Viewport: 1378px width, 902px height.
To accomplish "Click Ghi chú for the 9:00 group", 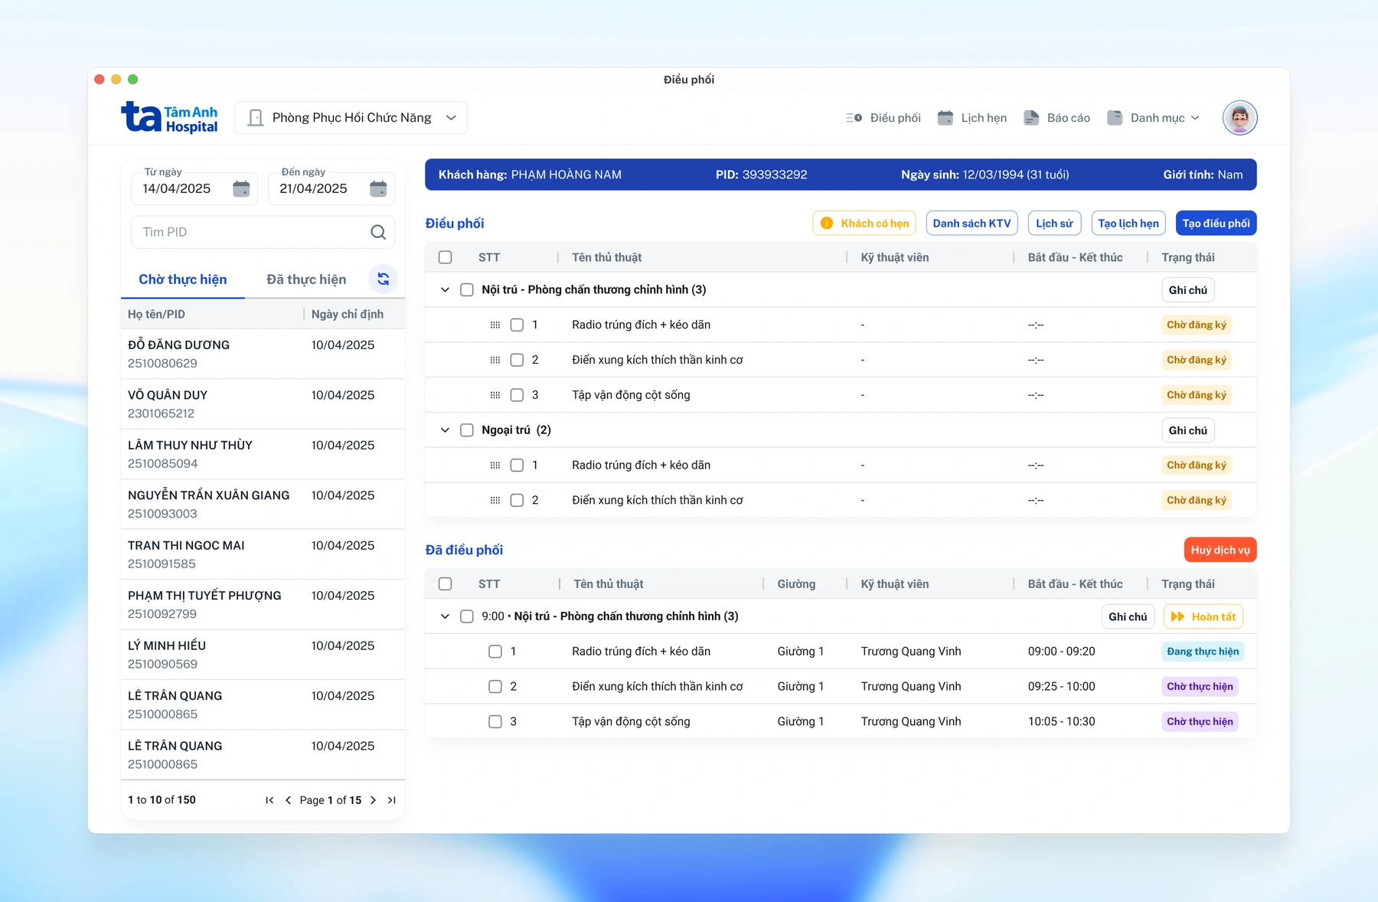I will click(x=1128, y=616).
